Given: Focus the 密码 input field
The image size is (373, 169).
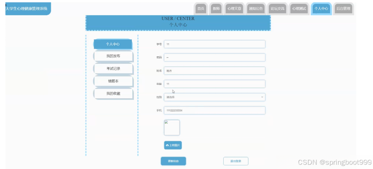Looking at the screenshot, I should point(215,57).
